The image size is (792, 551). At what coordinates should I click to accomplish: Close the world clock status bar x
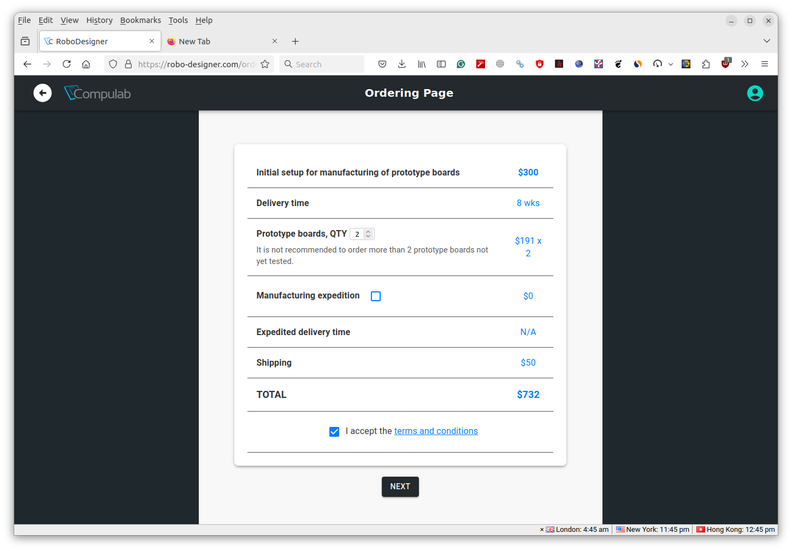pyautogui.click(x=542, y=530)
